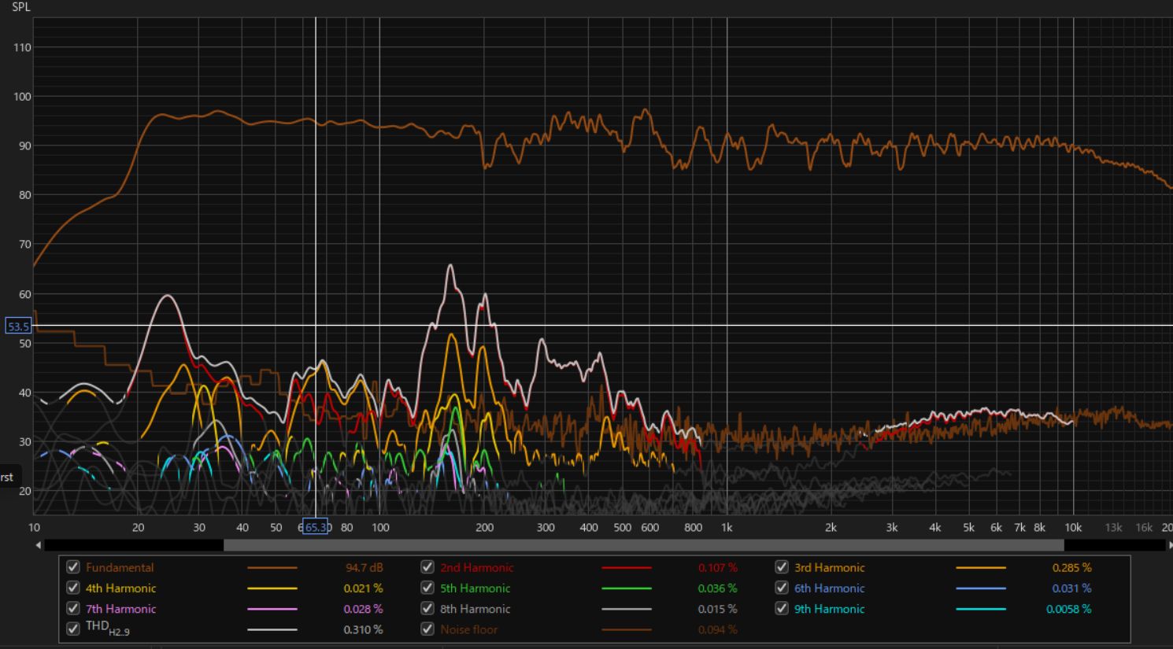Click the blue 6th Harmonic line sample

[x=981, y=588]
